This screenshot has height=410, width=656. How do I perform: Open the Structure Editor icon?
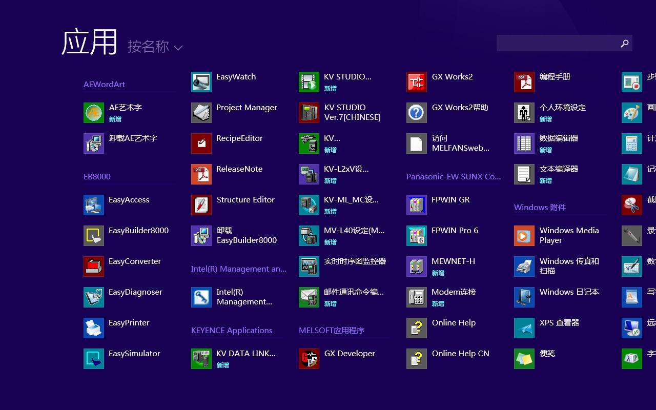(x=201, y=205)
